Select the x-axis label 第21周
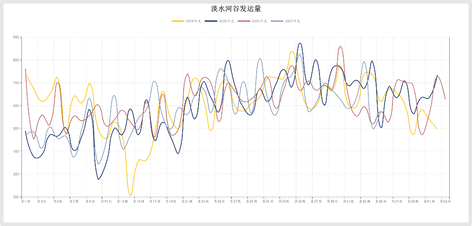Viewport: 472px width, 226px height. click(x=187, y=201)
